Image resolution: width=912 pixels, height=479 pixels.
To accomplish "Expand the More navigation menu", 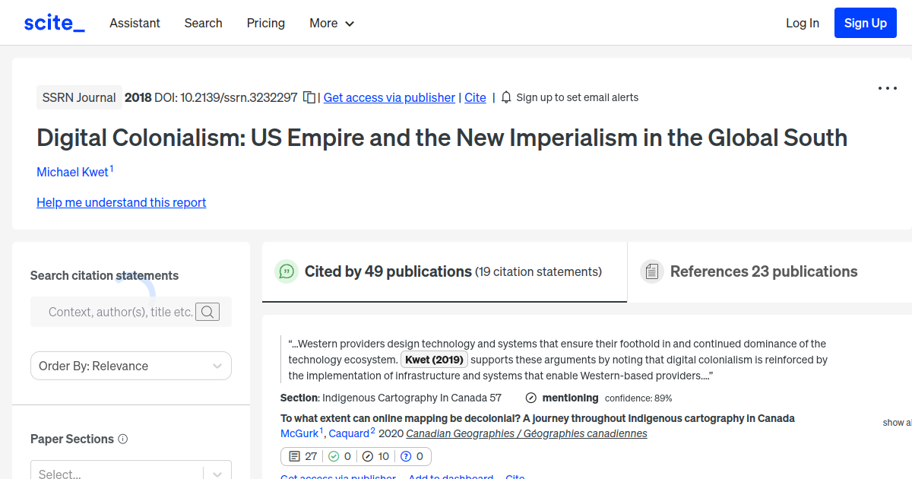I will (x=331, y=23).
